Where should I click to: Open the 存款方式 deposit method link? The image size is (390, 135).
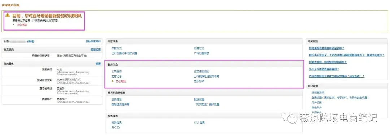click(x=117, y=48)
